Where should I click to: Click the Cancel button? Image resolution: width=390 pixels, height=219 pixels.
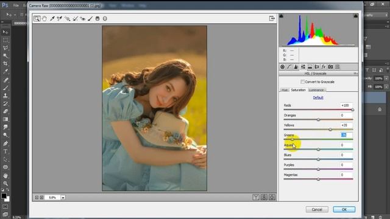tap(317, 209)
